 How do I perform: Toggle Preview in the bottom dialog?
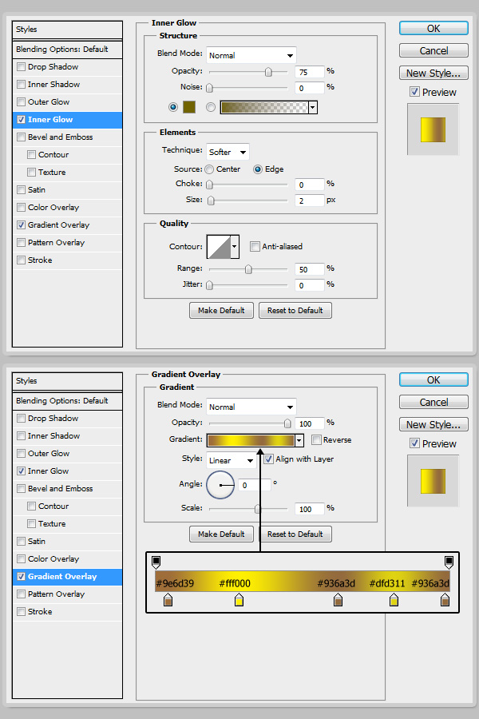(x=414, y=443)
